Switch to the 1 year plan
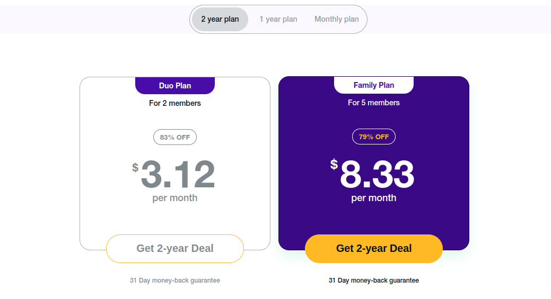551x299 pixels. (278, 19)
